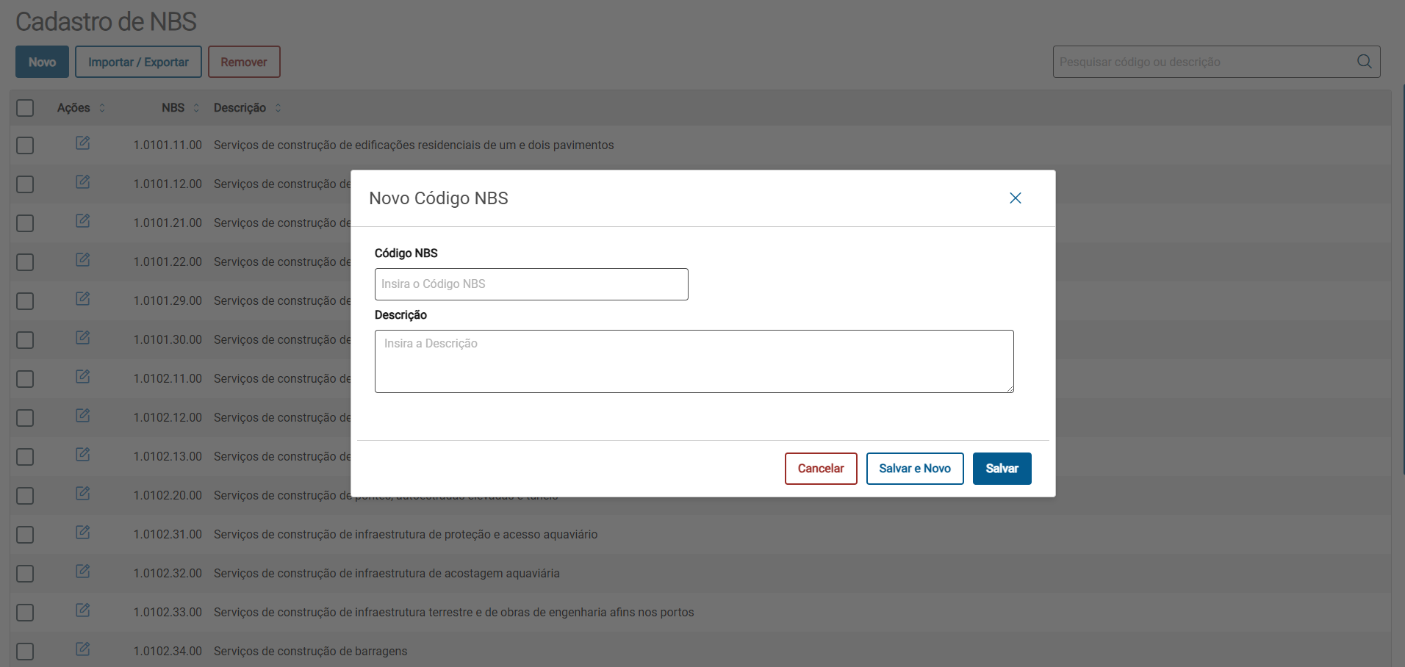Close the Novo Código NBS dialog
1405x667 pixels.
click(1015, 198)
